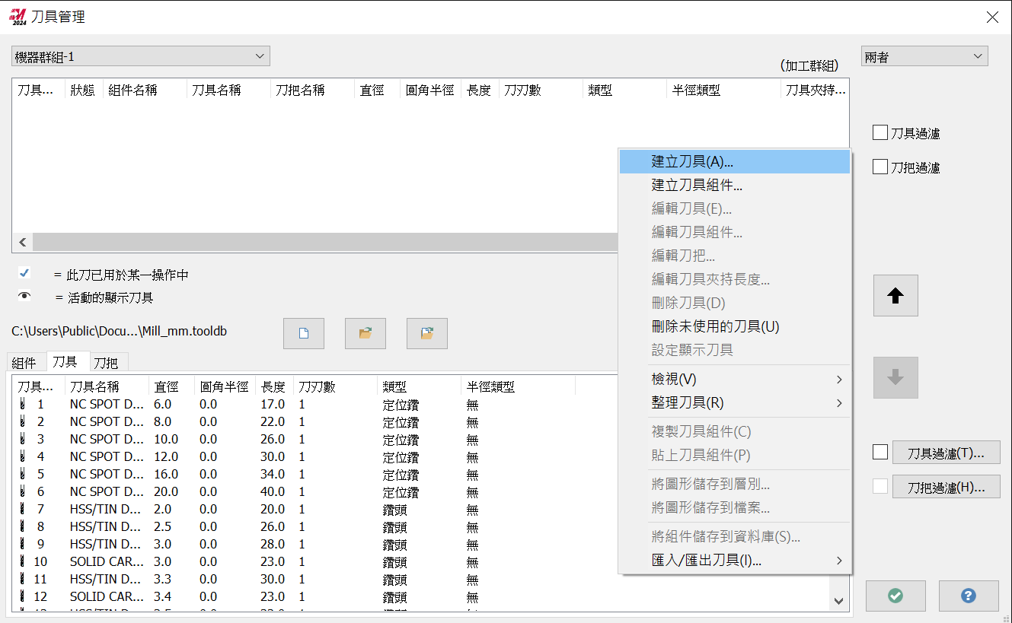This screenshot has height=623, width=1012.
Task: Tick the checkbox beside 刀把過濾(H)... button
Action: tap(880, 486)
